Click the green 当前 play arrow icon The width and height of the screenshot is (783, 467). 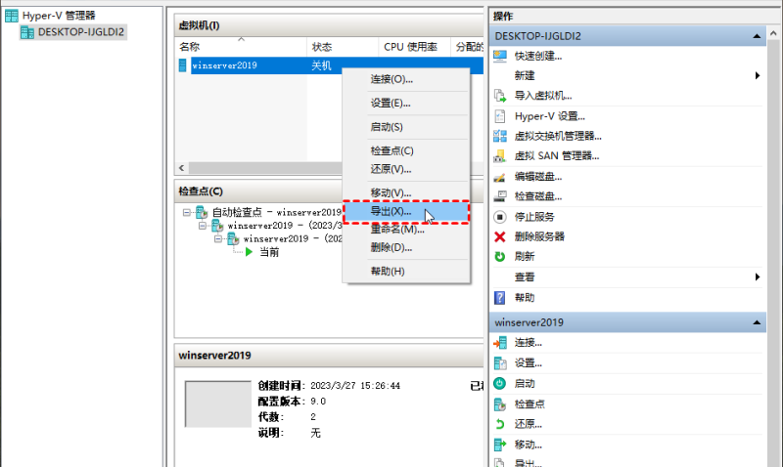tap(250, 252)
